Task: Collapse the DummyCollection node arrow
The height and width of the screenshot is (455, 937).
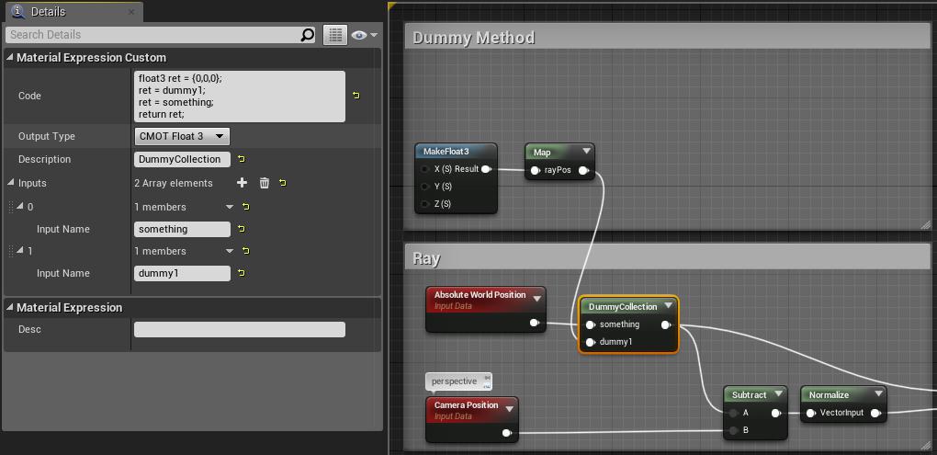Action: click(668, 306)
